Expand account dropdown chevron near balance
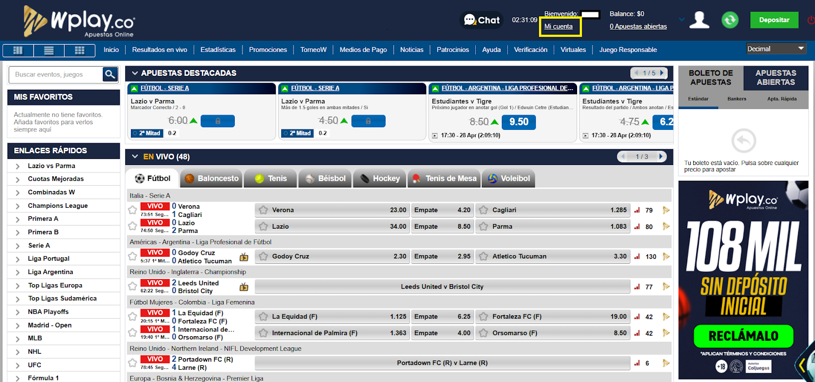The width and height of the screenshot is (815, 382). tap(682, 20)
